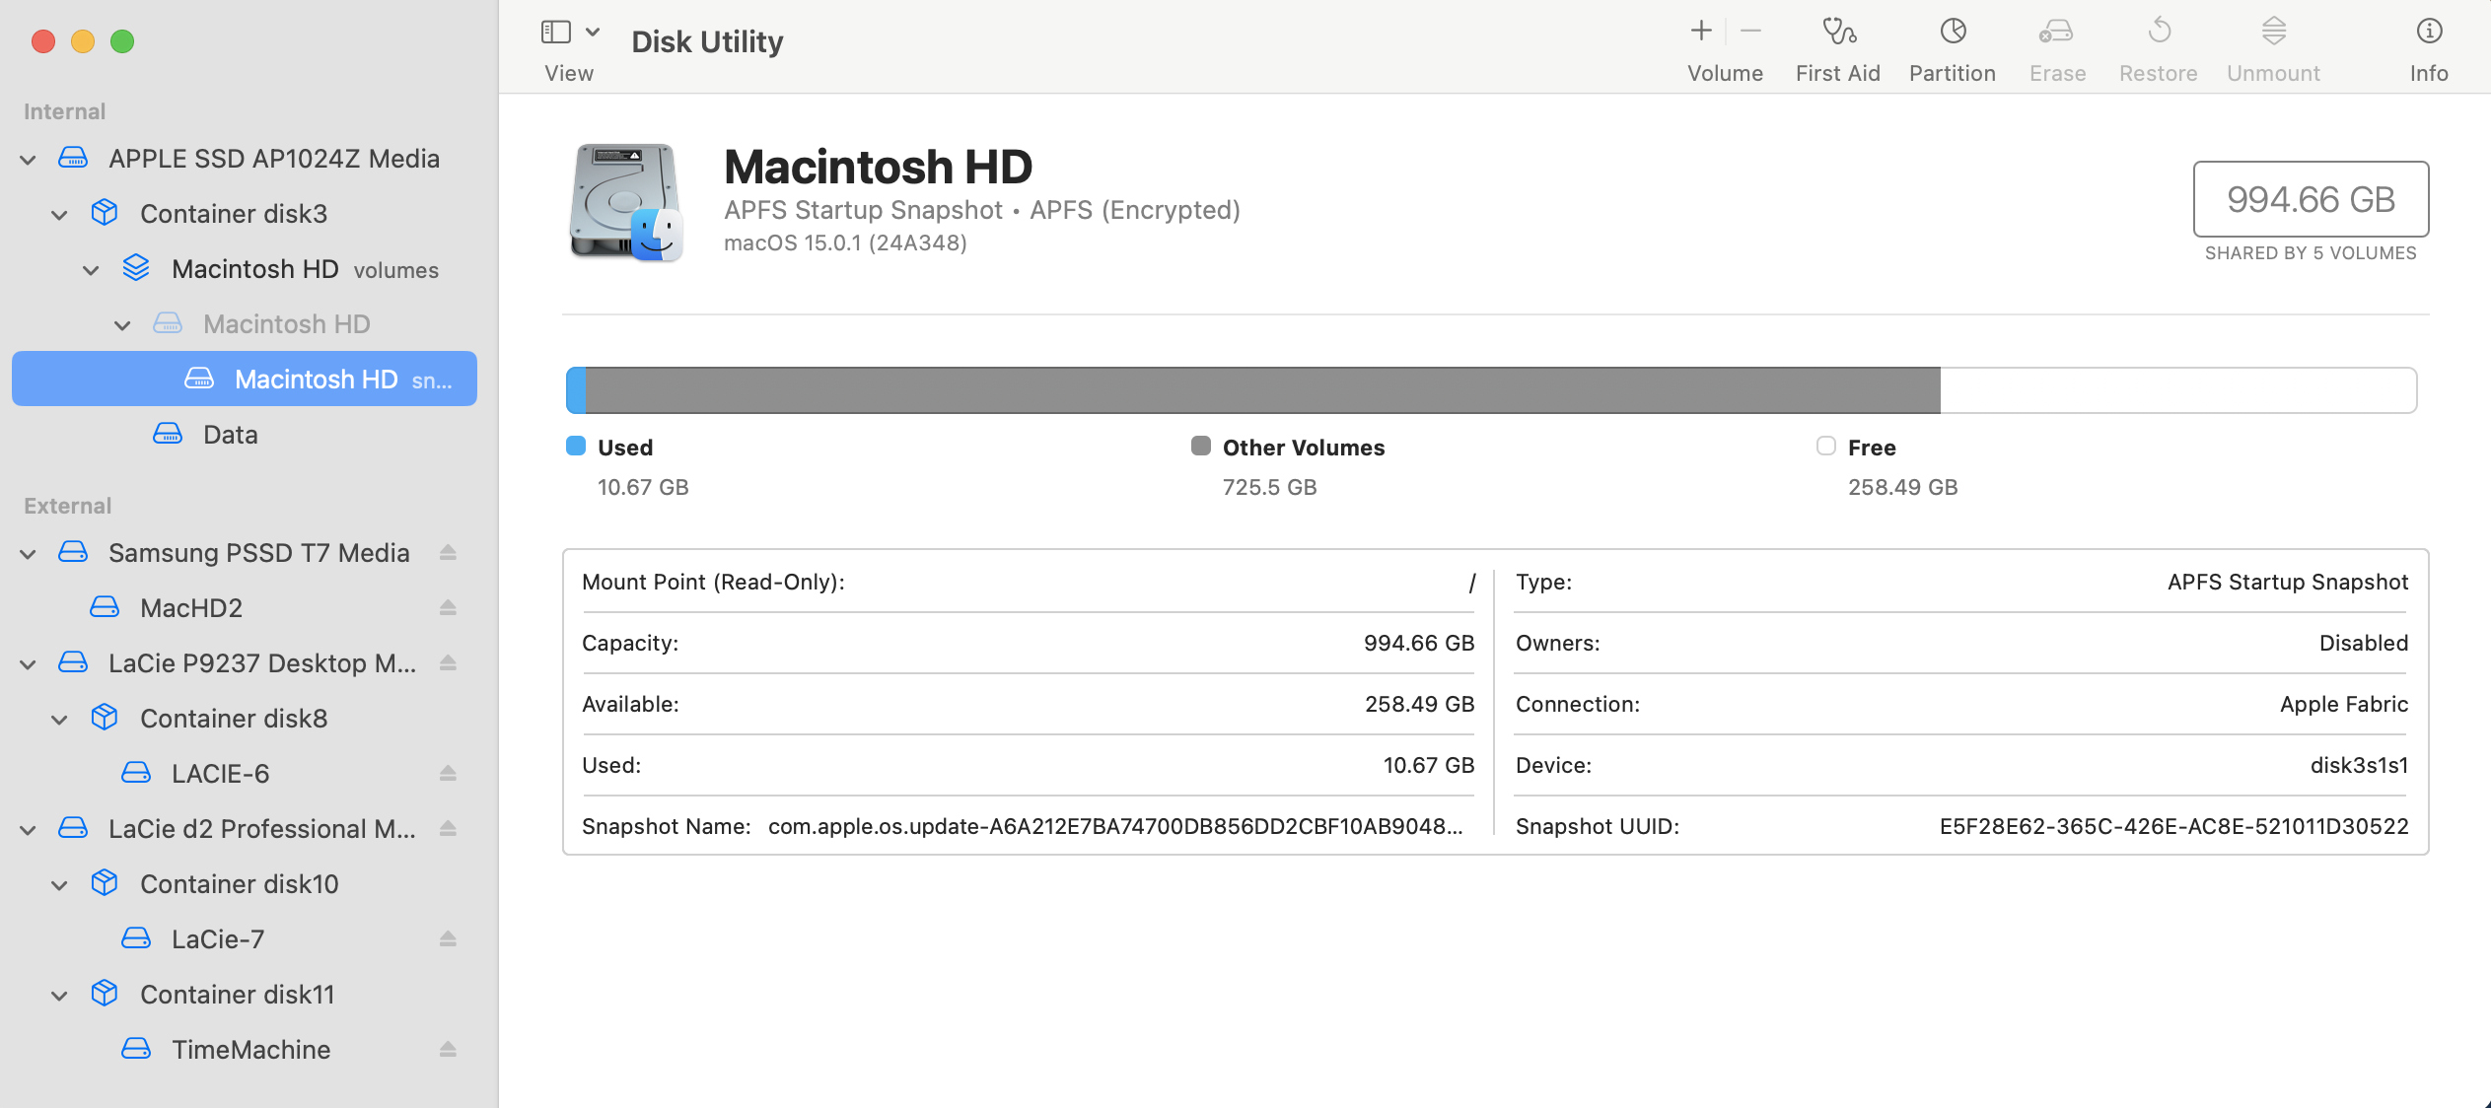Collapse Container disk10 disclosure arrow

(x=60, y=884)
